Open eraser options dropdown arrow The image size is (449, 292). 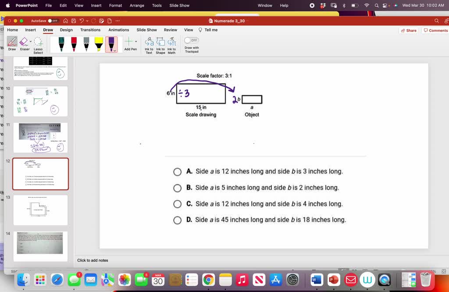tap(31, 42)
